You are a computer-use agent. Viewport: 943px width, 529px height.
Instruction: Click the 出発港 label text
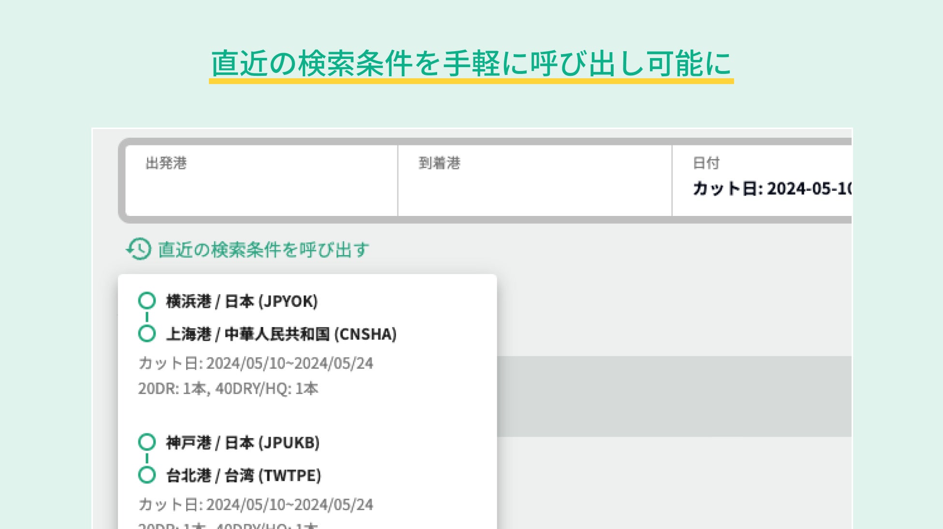click(x=166, y=163)
